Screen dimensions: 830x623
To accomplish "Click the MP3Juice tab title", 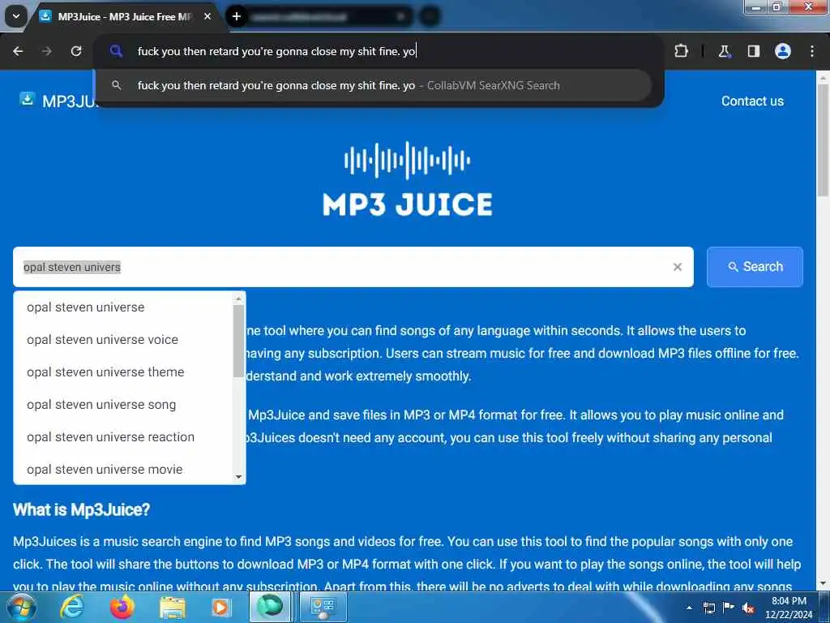I will tap(124, 16).
